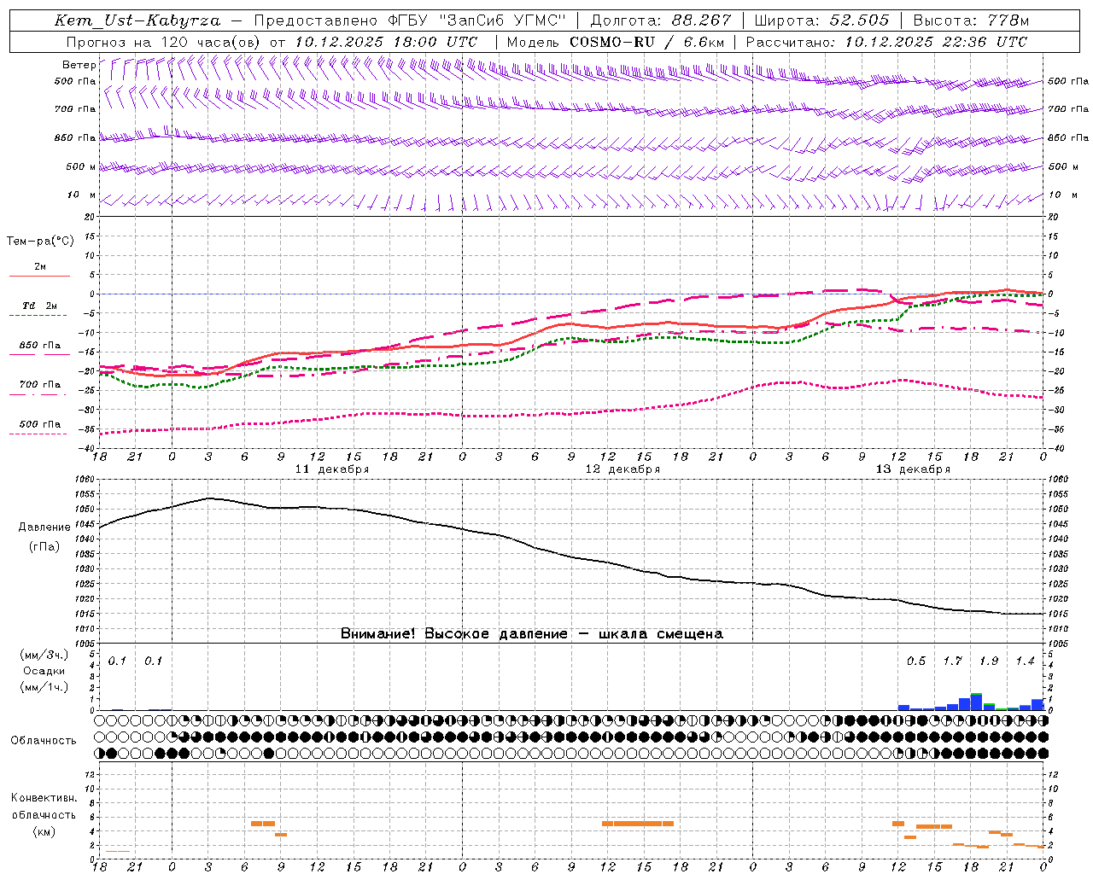
Task: Click the Тем-ра(°C) axis label
Action: [40, 242]
